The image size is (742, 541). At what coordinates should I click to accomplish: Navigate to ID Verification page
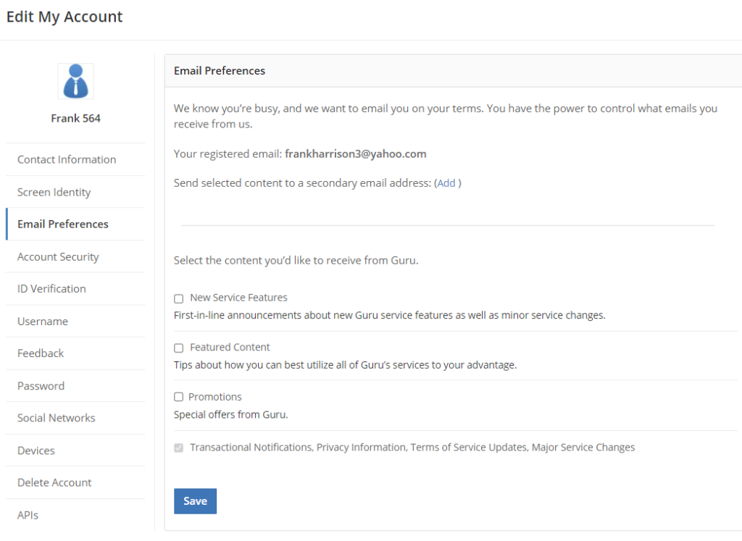[51, 289]
